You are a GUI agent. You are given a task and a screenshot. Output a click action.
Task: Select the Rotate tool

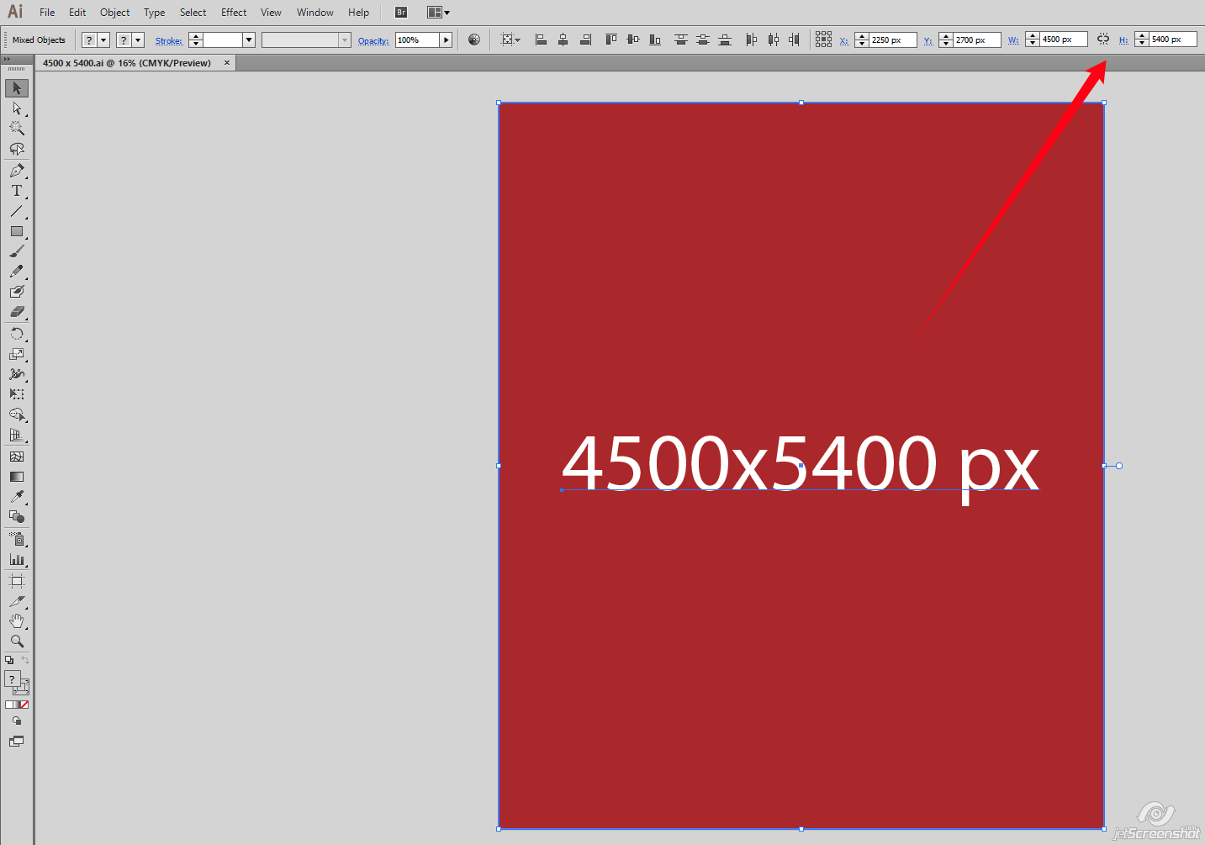[17, 334]
